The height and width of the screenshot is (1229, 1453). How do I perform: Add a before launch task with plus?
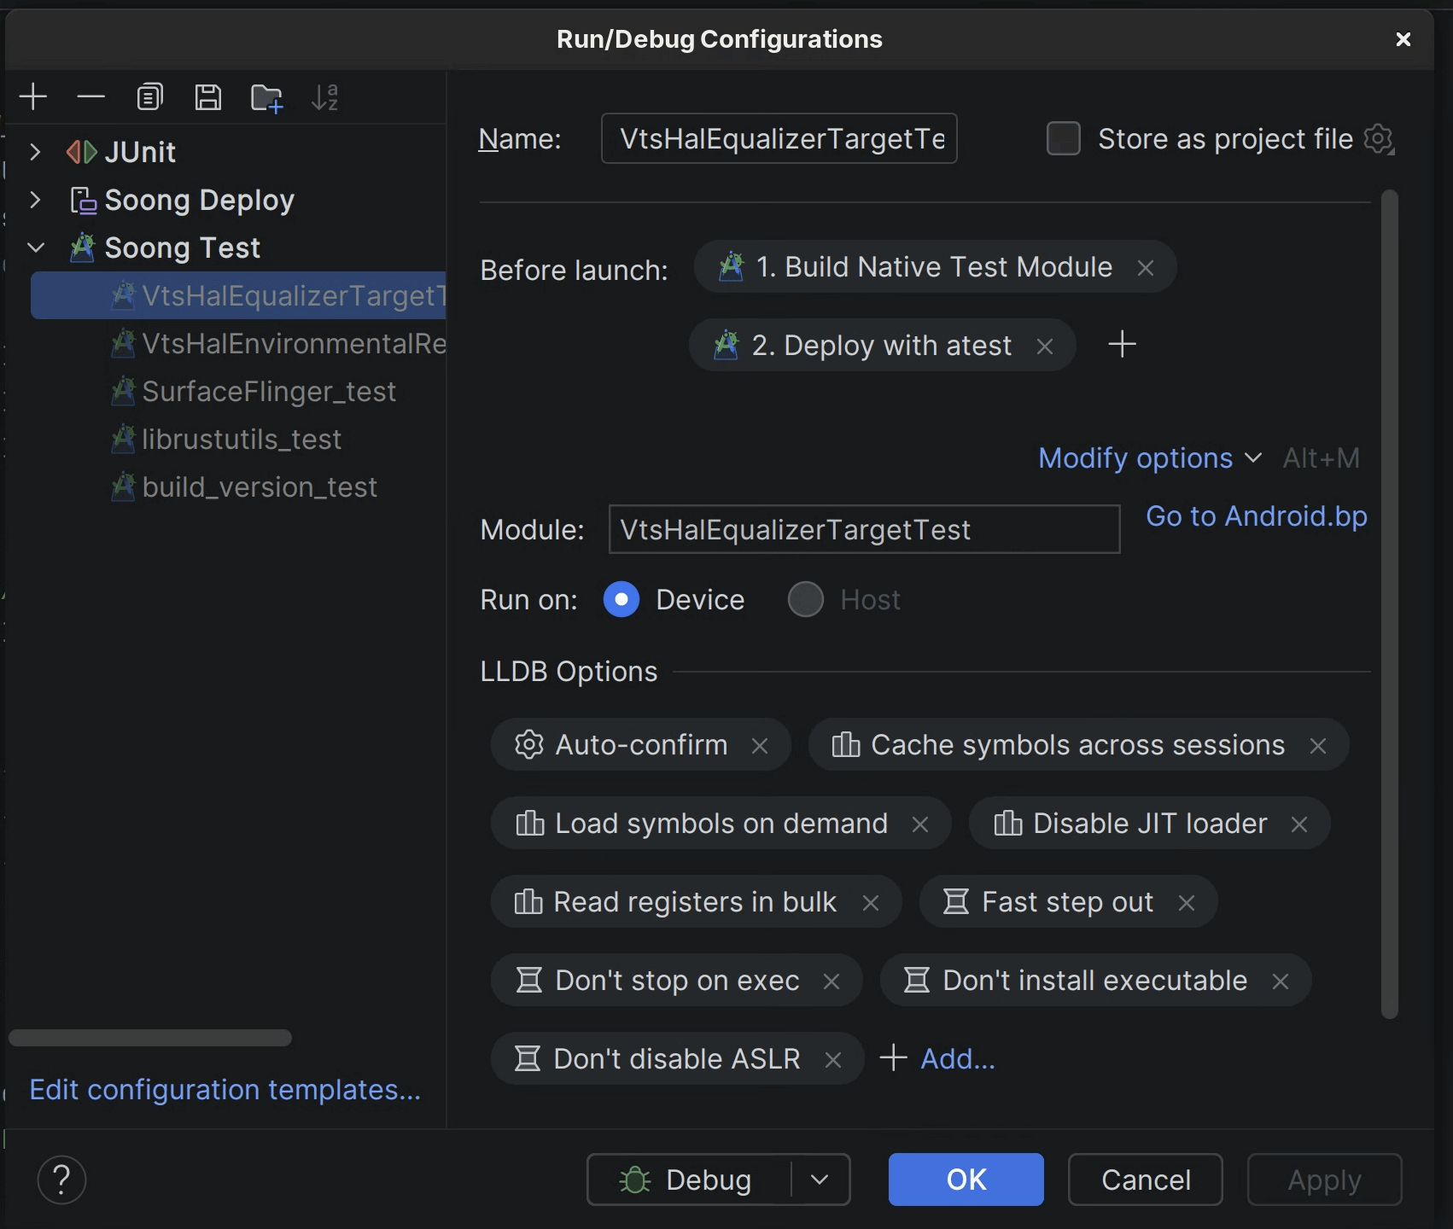click(1122, 344)
